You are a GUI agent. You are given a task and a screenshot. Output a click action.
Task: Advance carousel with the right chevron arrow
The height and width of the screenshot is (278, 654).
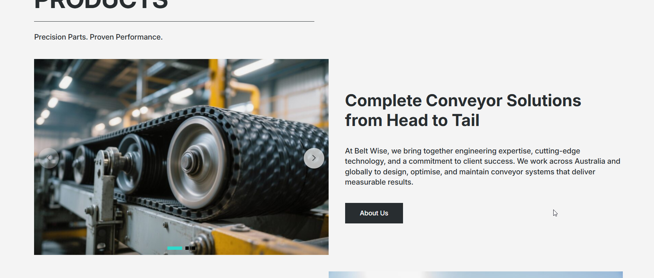[x=314, y=158]
